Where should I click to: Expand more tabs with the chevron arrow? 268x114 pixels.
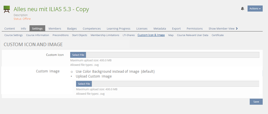237,28
